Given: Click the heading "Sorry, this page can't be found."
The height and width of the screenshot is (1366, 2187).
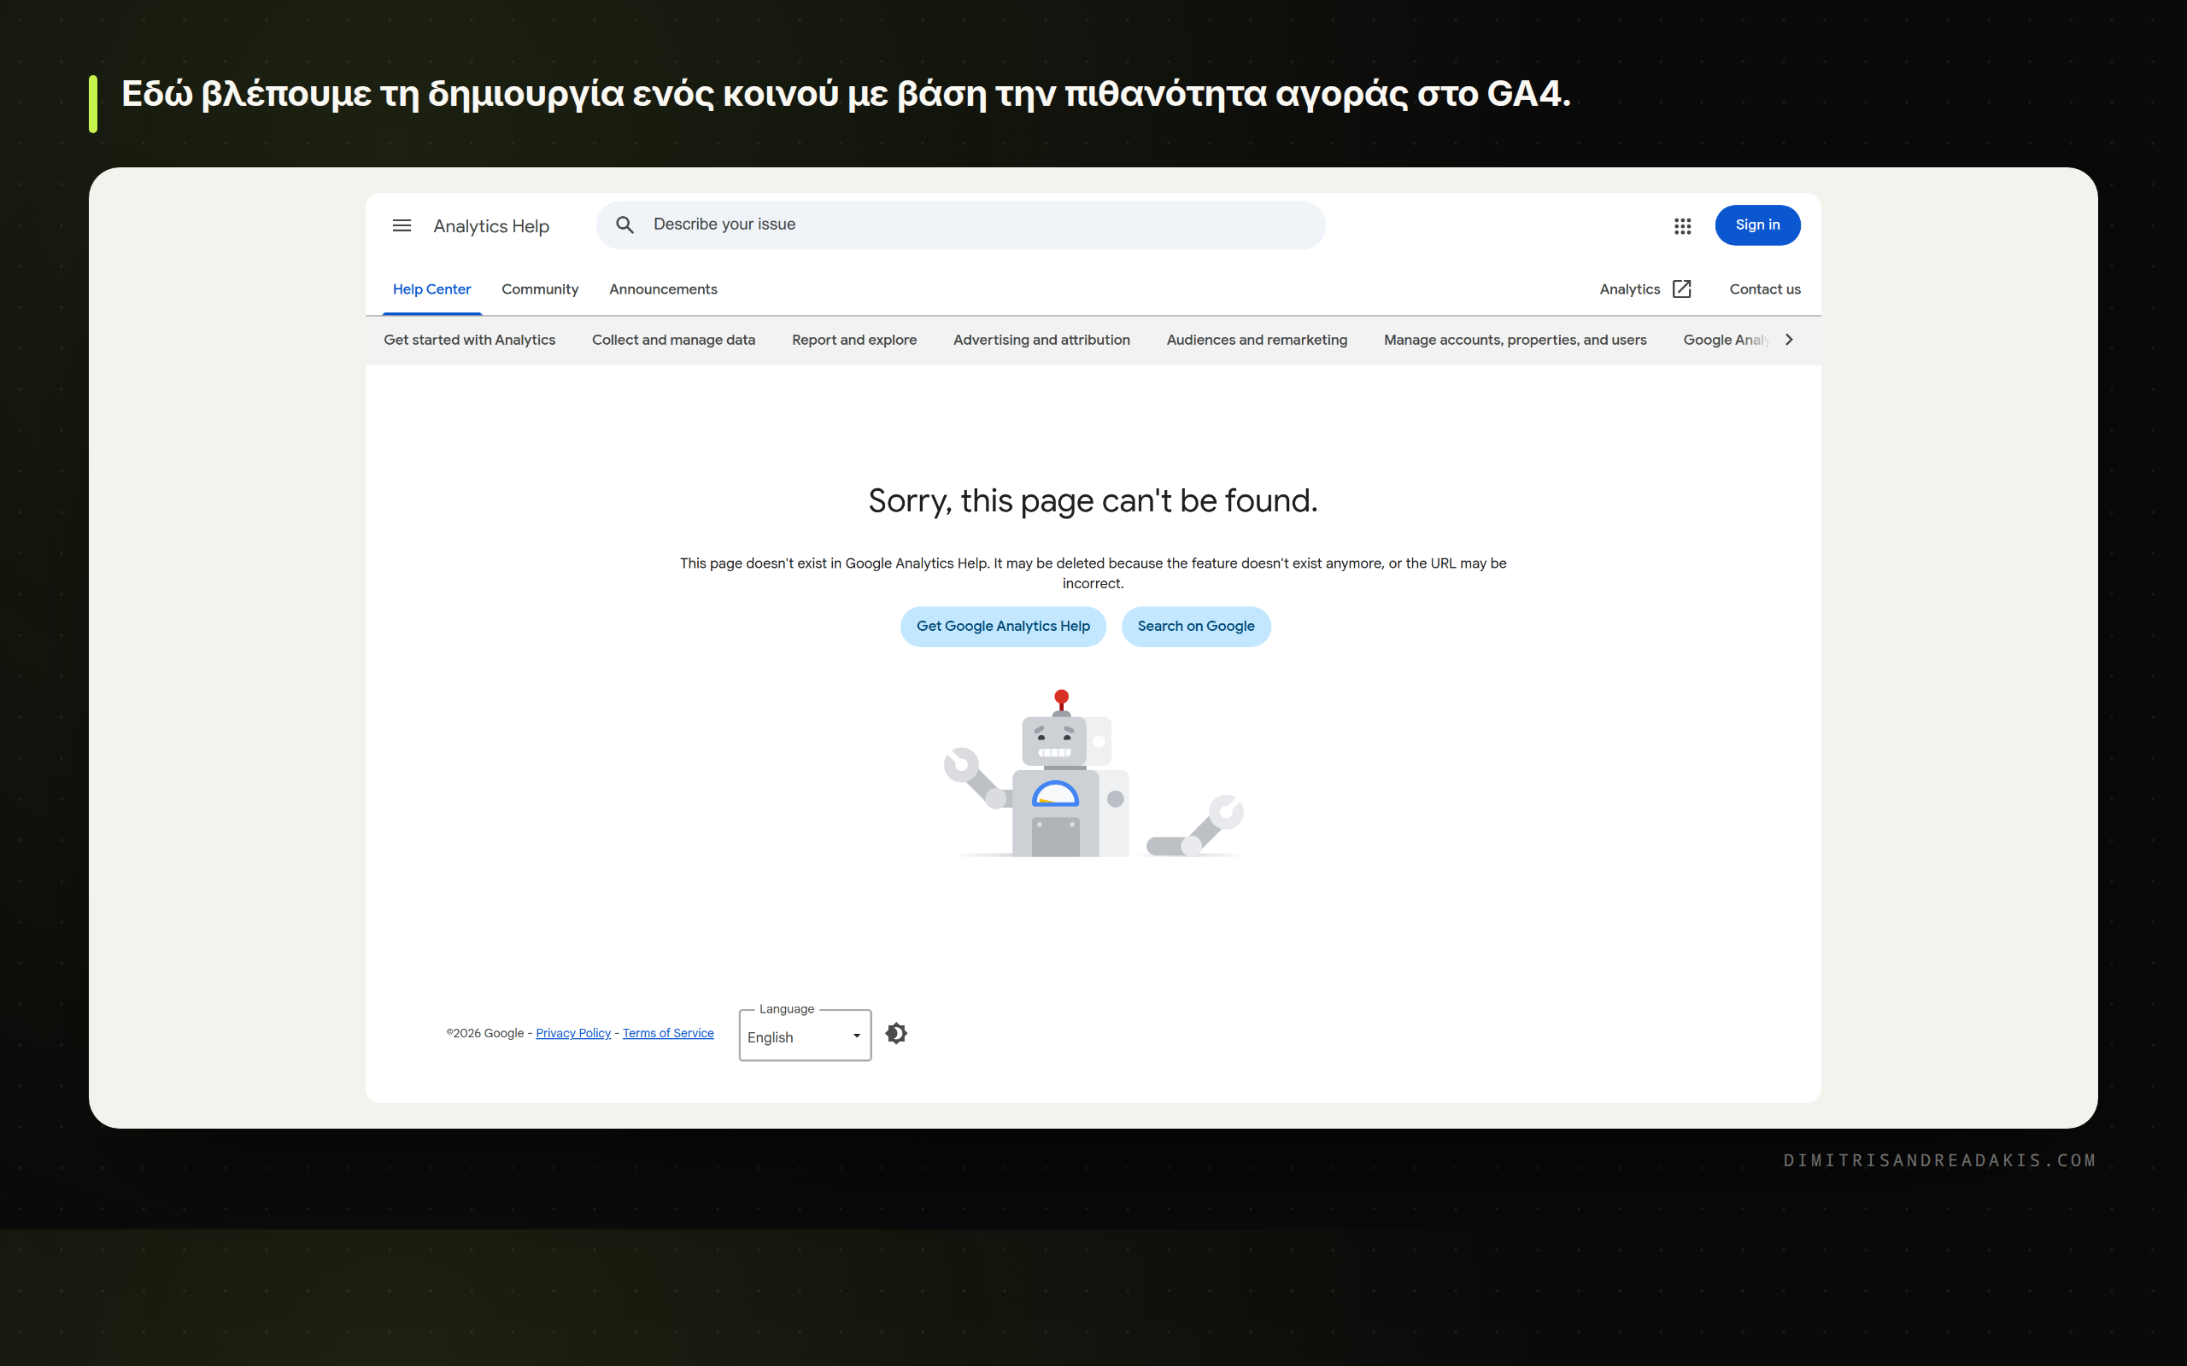Looking at the screenshot, I should [x=1093, y=500].
